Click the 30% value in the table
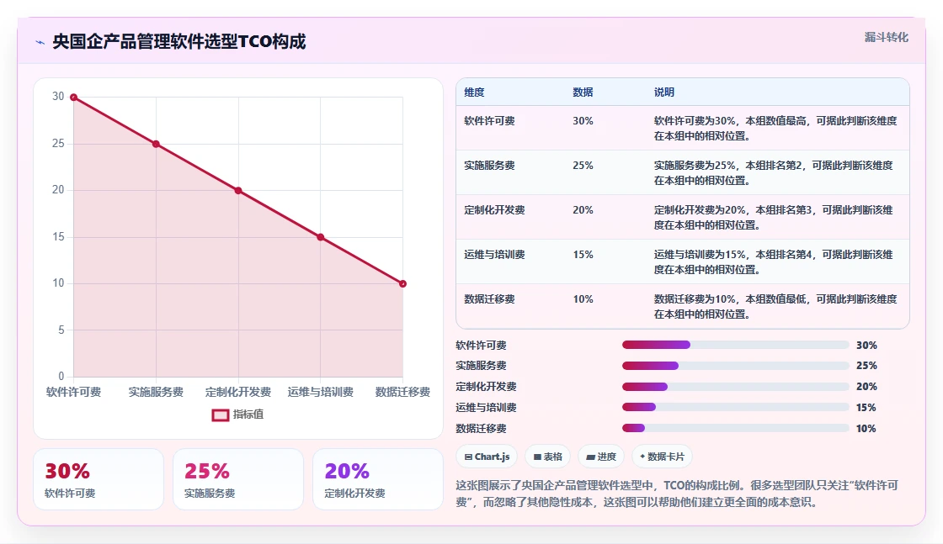 (583, 121)
